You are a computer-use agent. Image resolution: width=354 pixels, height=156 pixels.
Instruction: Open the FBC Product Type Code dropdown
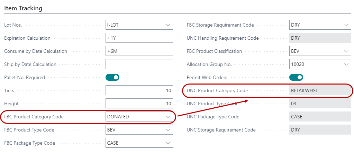[x=168, y=130]
